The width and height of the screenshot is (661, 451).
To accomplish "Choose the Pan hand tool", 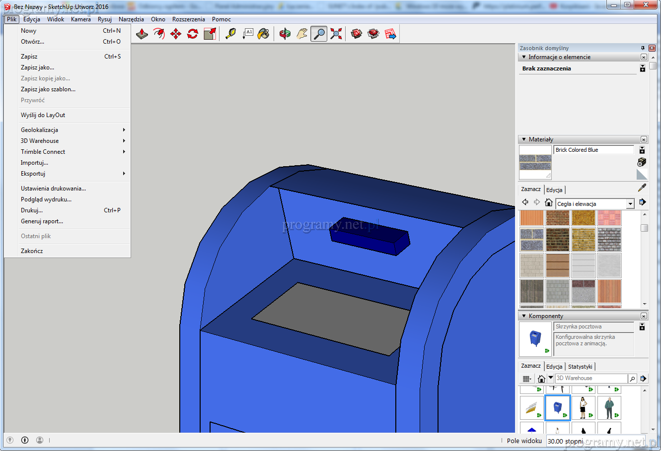I will tap(302, 34).
